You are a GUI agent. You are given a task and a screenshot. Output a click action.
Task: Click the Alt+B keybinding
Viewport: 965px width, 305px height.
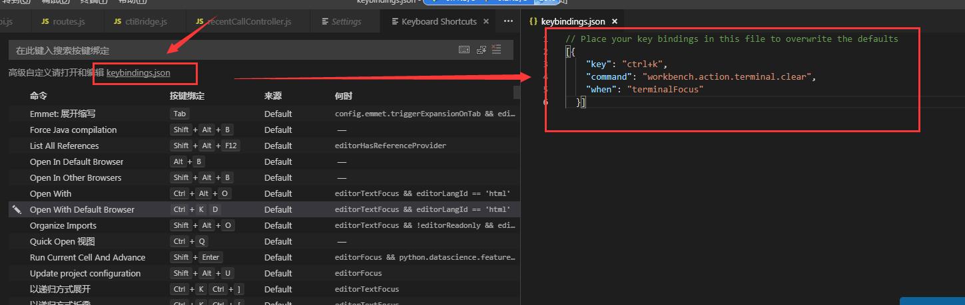point(188,161)
